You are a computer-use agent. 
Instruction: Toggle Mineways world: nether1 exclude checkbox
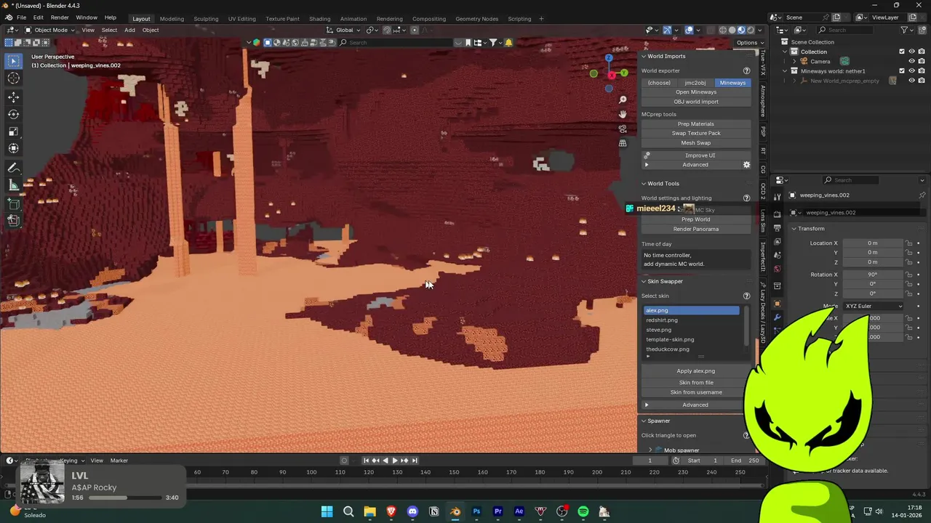902,71
